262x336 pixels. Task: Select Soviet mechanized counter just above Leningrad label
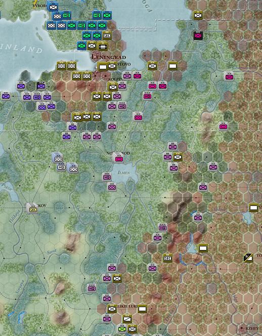coord(103,47)
